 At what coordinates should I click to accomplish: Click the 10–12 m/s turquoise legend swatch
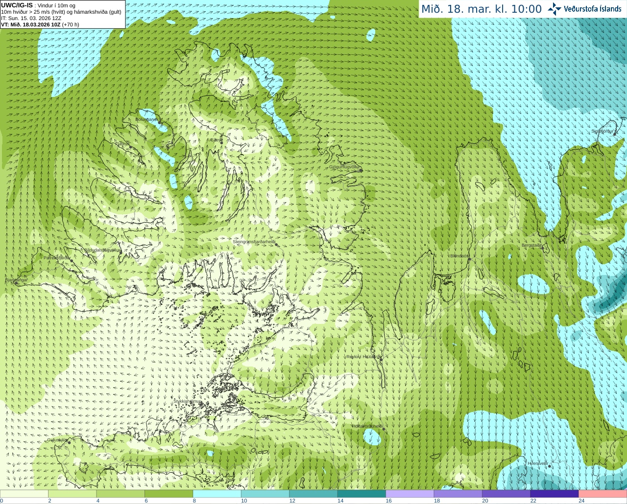coord(265,494)
